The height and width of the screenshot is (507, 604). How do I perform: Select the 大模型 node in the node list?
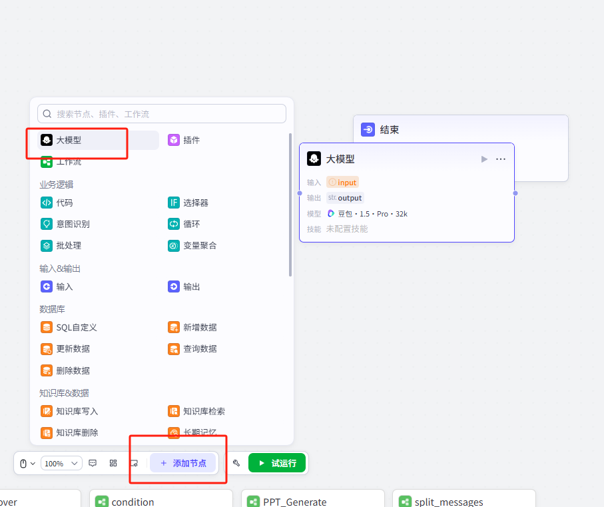99,140
